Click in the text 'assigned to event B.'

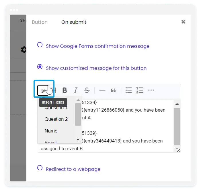[62, 149]
